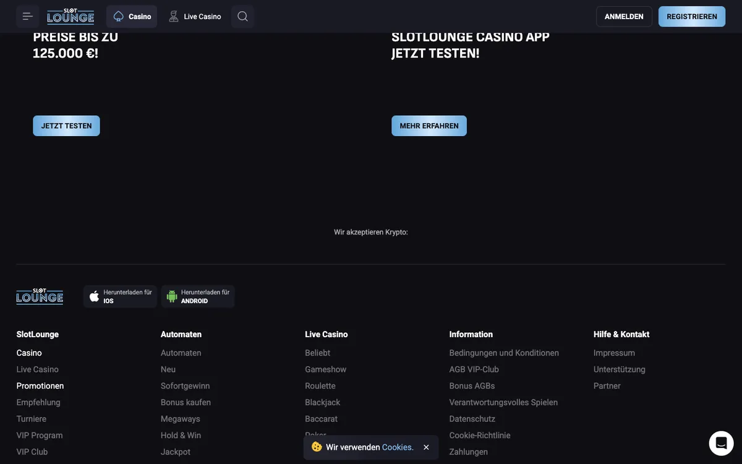This screenshot has height=464, width=742.
Task: Open the hamburger menu icon
Action: tap(28, 16)
